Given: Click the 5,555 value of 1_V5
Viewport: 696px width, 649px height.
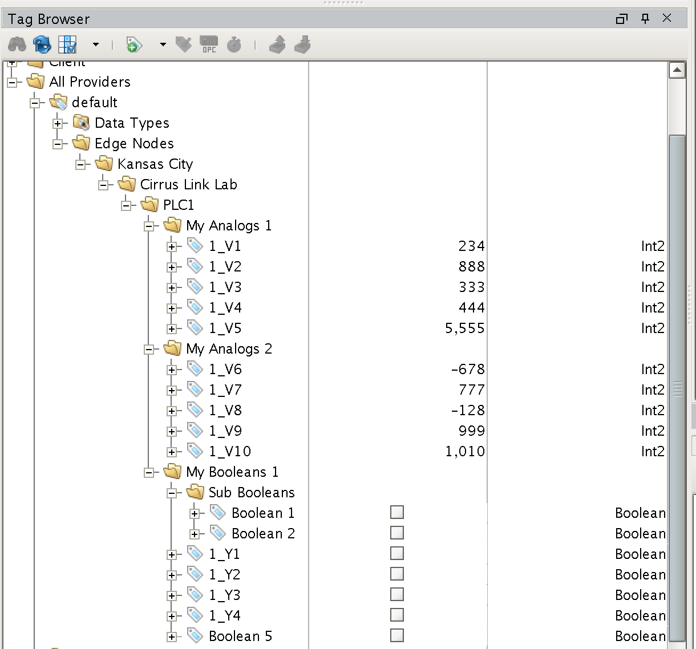Looking at the screenshot, I should coord(465,328).
